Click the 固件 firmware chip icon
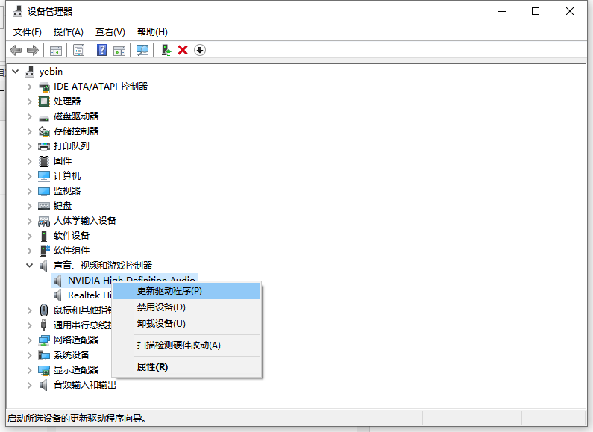 point(44,161)
